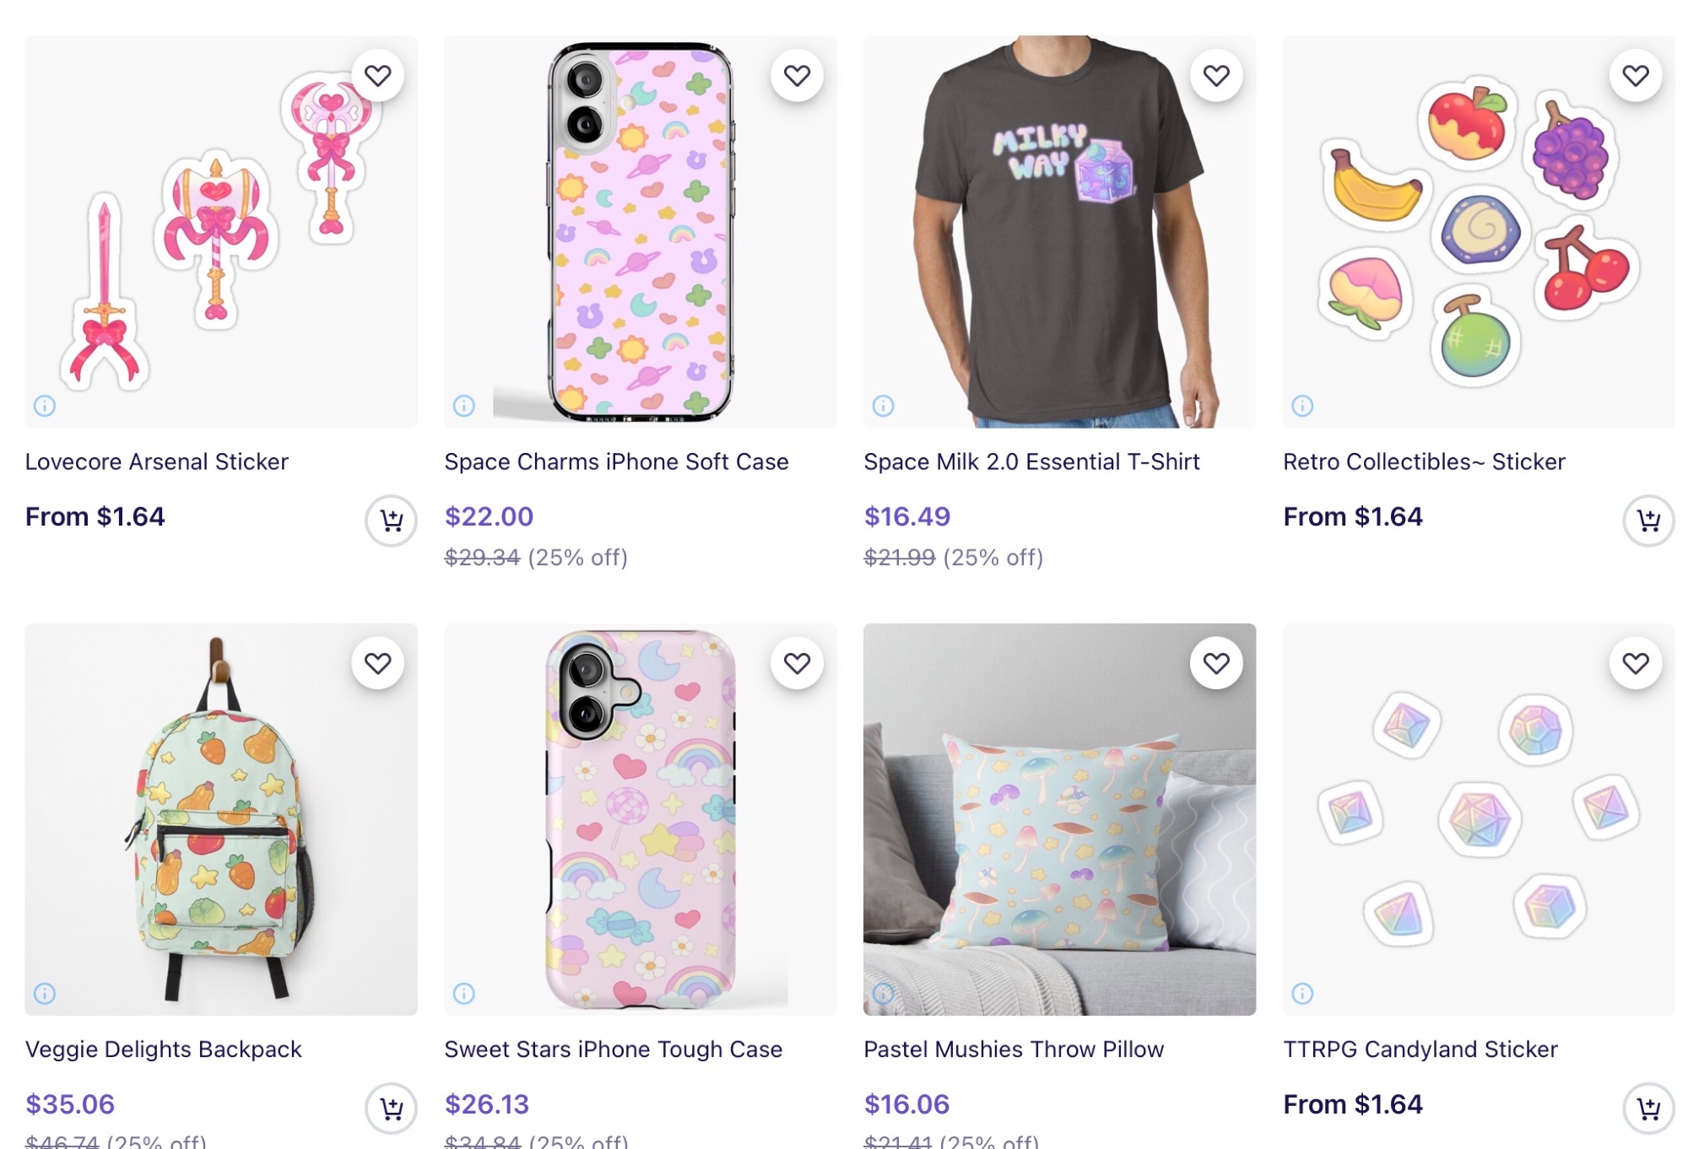Click Veggie Delights Backpack title
1688x1149 pixels.
point(163,1049)
